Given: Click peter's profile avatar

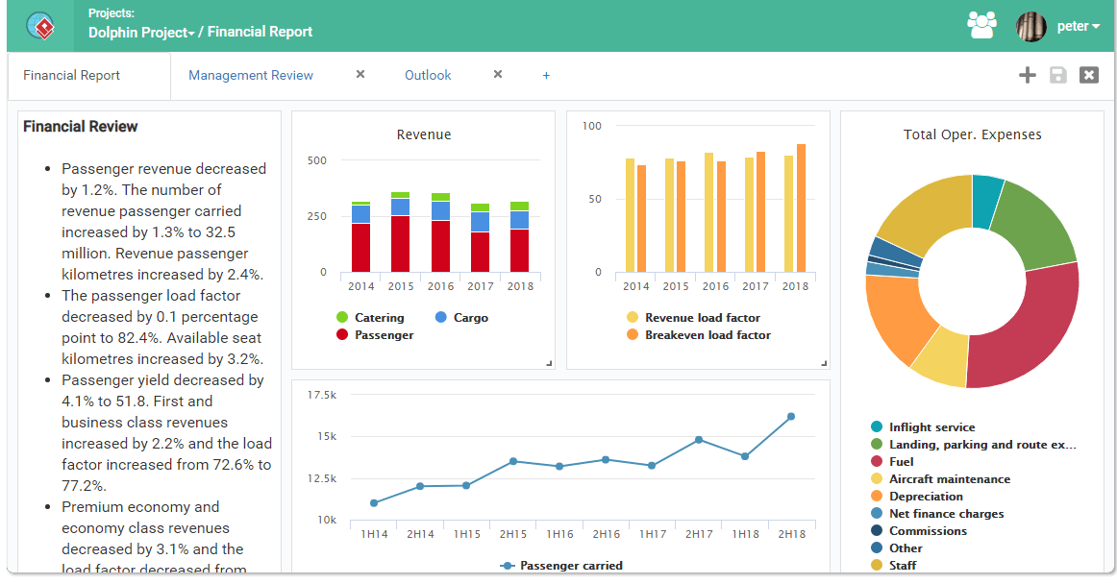Looking at the screenshot, I should click(x=1030, y=26).
